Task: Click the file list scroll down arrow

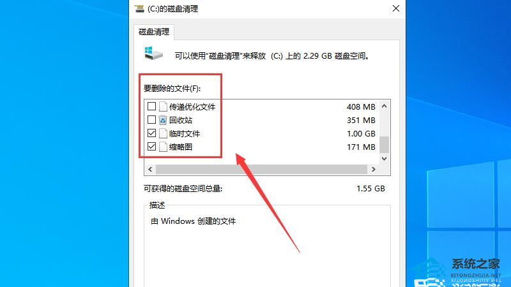Action: coord(385,158)
